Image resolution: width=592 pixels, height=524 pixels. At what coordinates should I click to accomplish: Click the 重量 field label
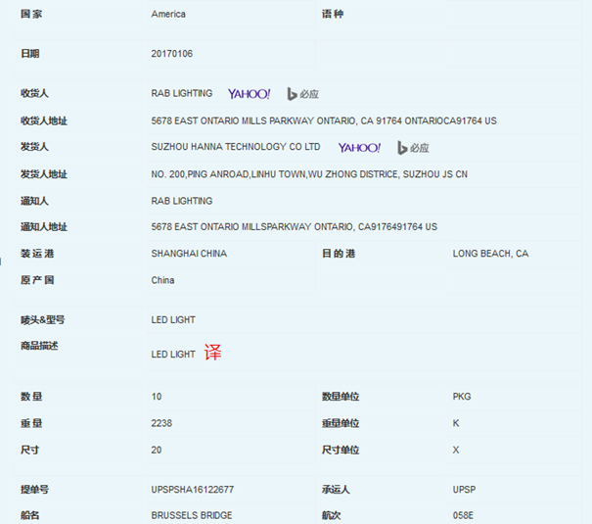click(31, 423)
